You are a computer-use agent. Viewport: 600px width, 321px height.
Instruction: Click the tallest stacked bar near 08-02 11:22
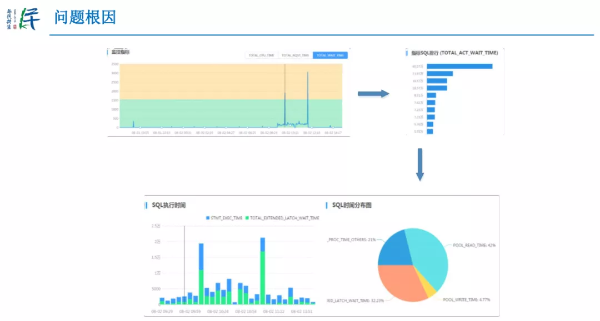[262, 271]
